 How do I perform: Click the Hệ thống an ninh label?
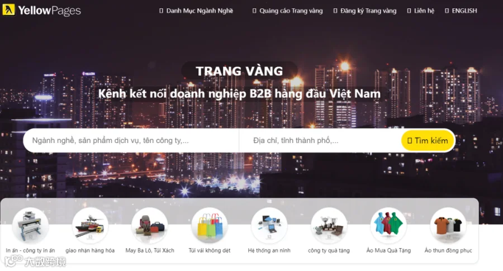[269, 250]
